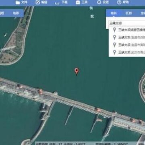The height and width of the screenshot is (145, 145).
Task: Open the 设置 menu with gear icon
Action: 103,2
